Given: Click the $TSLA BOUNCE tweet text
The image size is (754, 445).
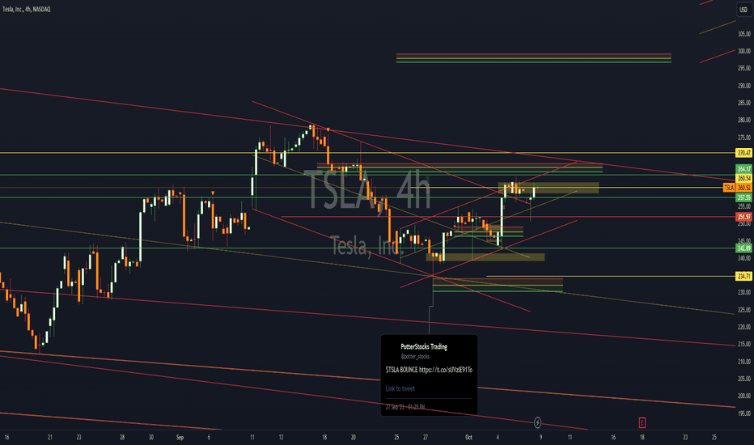Looking at the screenshot, I should (x=429, y=370).
